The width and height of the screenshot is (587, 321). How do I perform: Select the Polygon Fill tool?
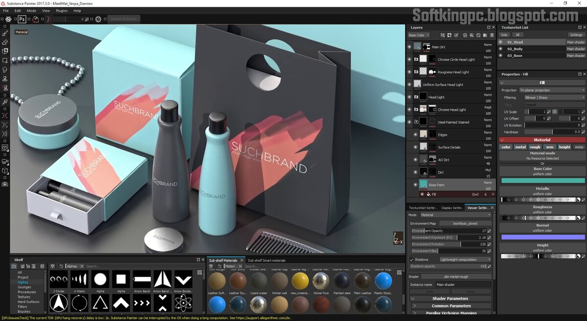(x=5, y=61)
